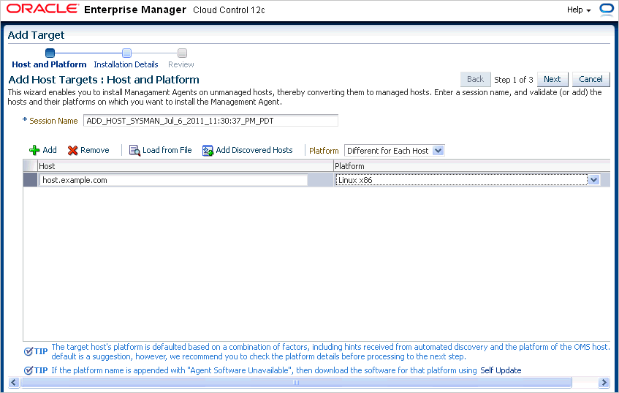Open Platform 'Different for Each Host' dropdown

click(395, 151)
